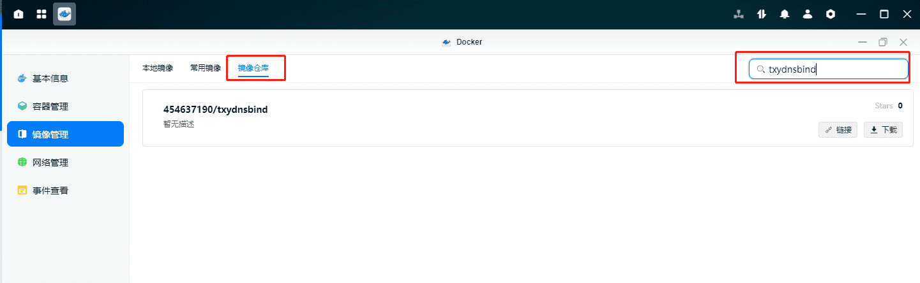Screen dimensions: 920x283
Task: Click the 暂无描述 description text
Action: point(179,124)
